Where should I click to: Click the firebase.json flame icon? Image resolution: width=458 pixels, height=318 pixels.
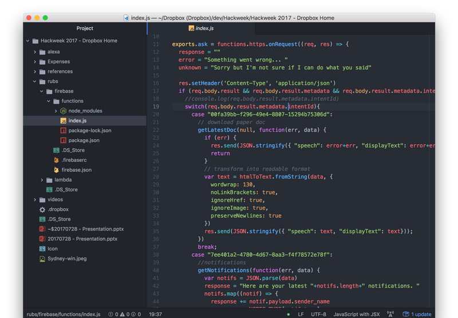pos(56,170)
